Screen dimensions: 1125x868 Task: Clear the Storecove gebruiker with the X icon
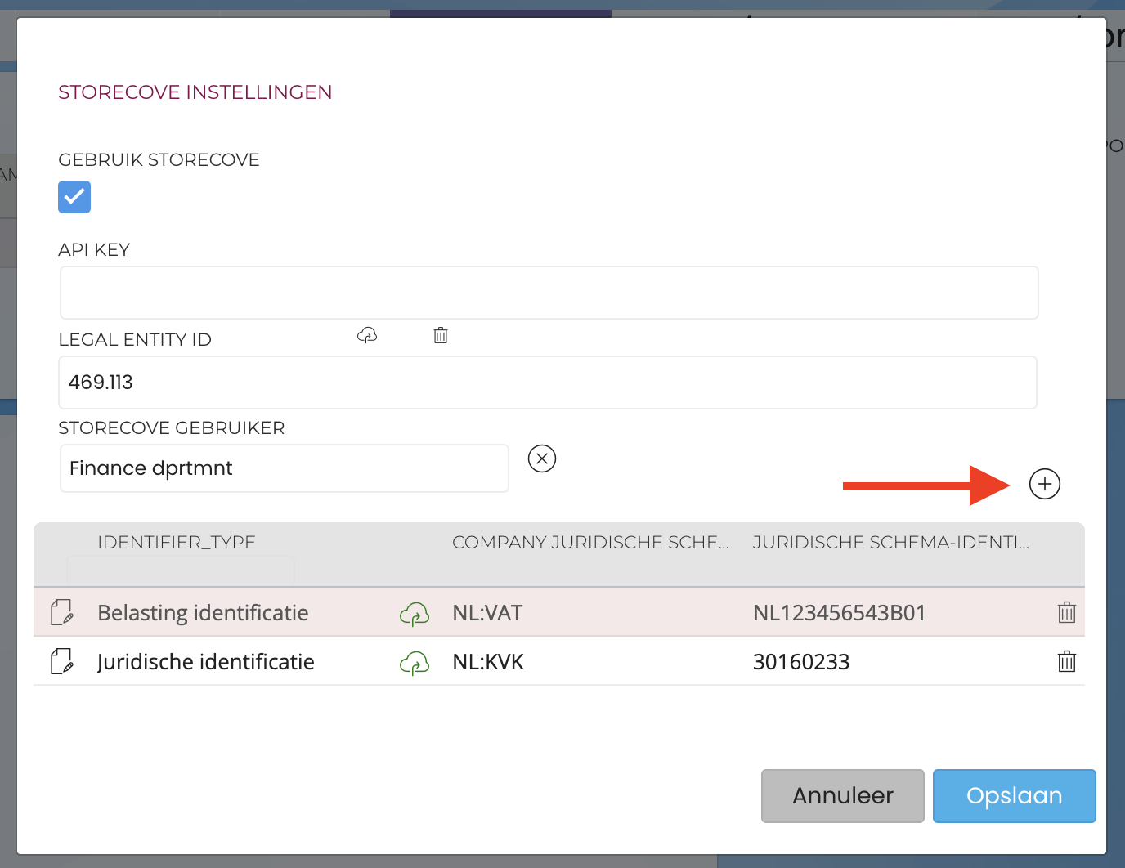click(542, 459)
